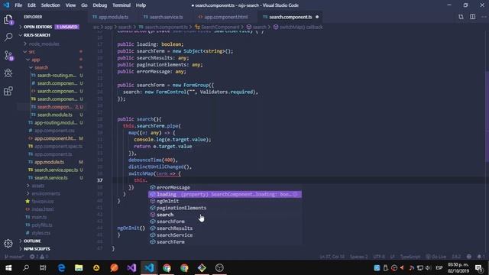Click Spaces: 2 indentation in status bar
The width and height of the screenshot is (489, 275).
click(x=358, y=257)
